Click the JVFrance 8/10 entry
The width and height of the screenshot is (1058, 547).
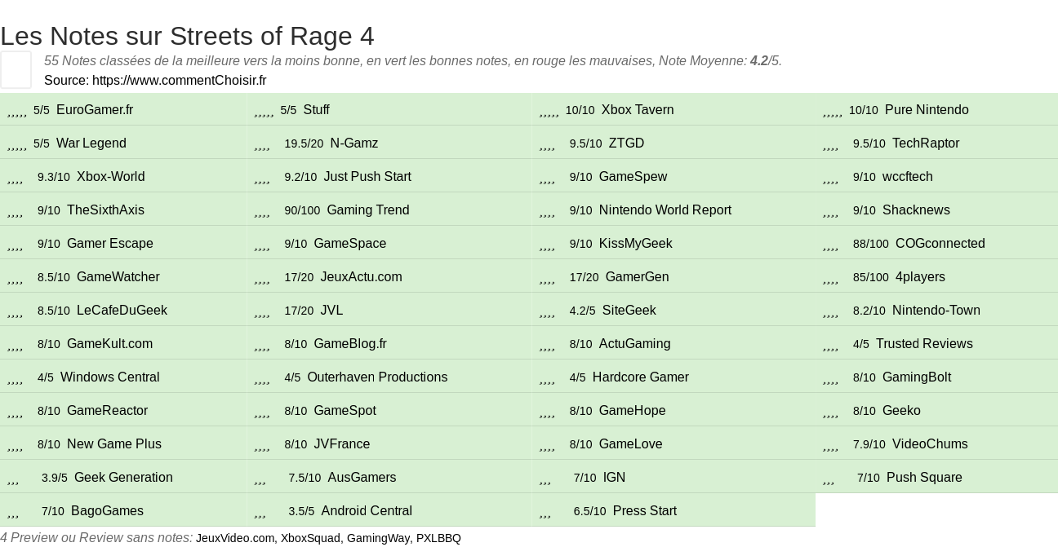click(x=389, y=443)
